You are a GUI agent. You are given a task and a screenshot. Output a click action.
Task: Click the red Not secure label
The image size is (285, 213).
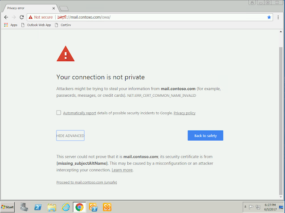click(x=43, y=17)
